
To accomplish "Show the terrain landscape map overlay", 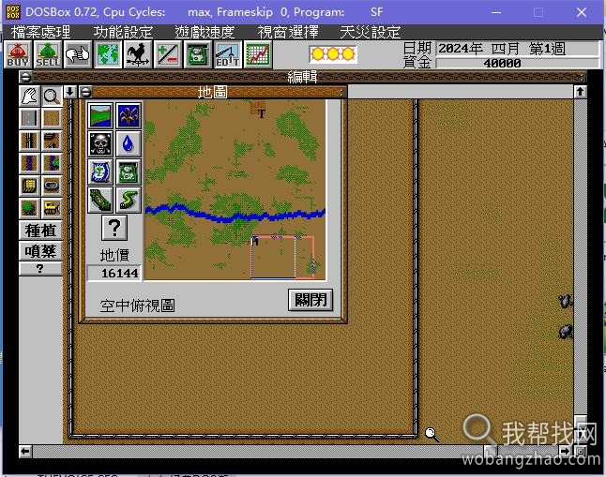I will pyautogui.click(x=100, y=115).
